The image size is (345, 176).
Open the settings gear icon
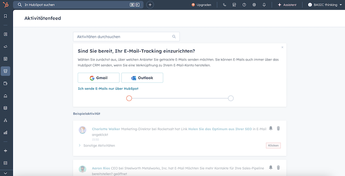click(254, 5)
